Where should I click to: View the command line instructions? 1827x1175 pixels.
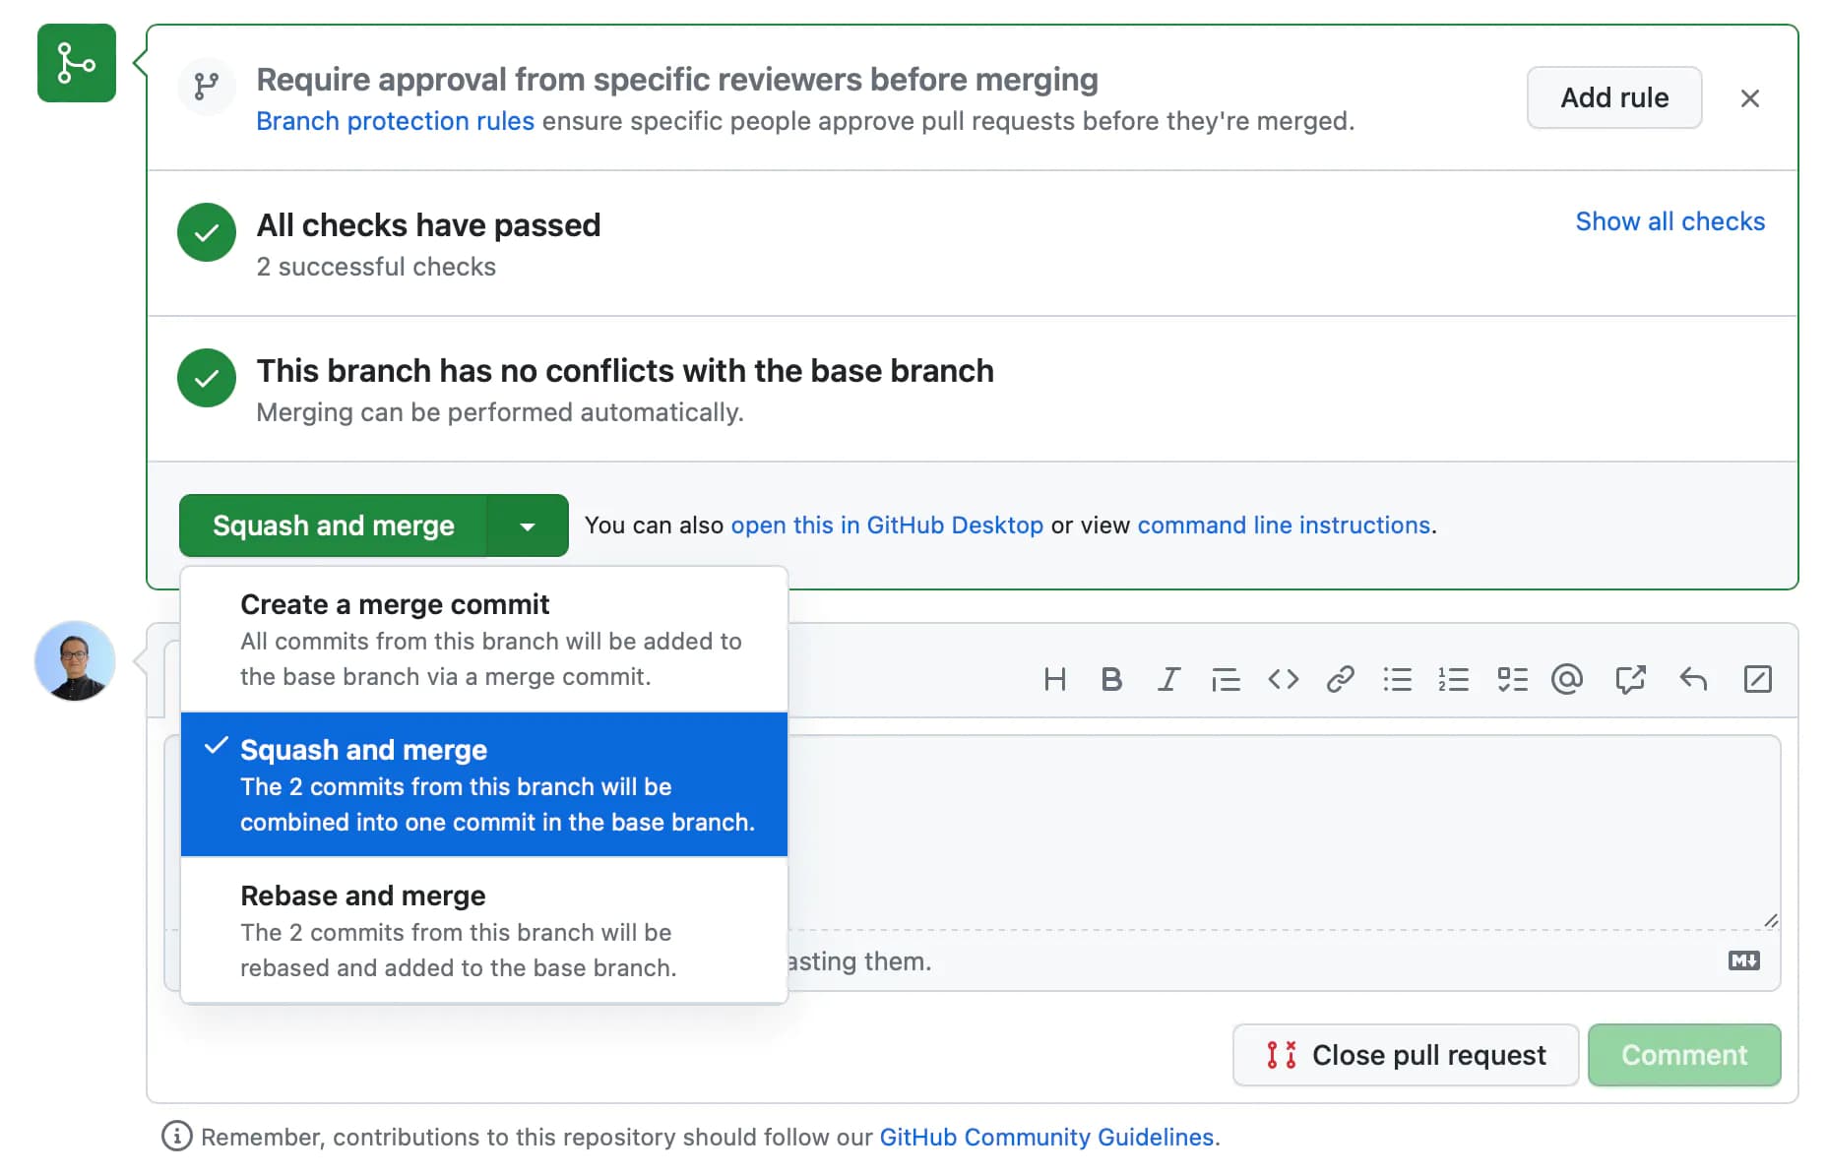(x=1283, y=525)
